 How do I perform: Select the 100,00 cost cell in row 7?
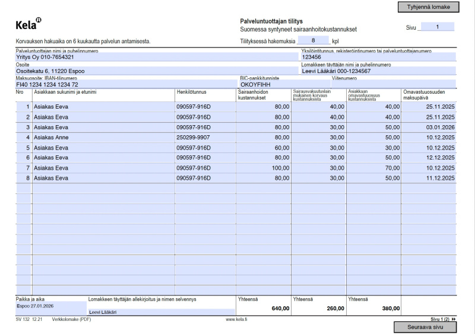pos(264,168)
